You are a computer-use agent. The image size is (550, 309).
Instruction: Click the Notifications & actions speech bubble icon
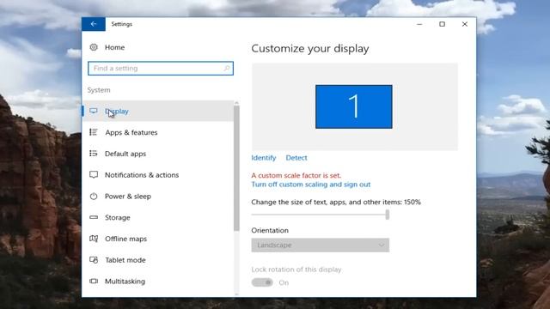(94, 174)
